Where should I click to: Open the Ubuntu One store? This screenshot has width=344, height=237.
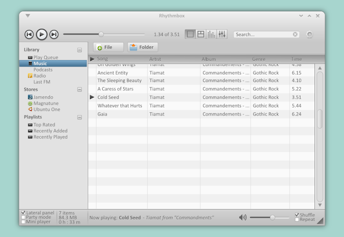pos(47,110)
